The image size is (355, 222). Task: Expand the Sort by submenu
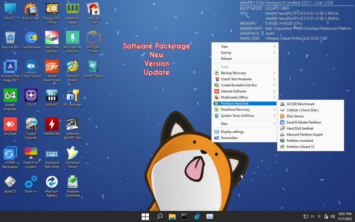point(226,53)
